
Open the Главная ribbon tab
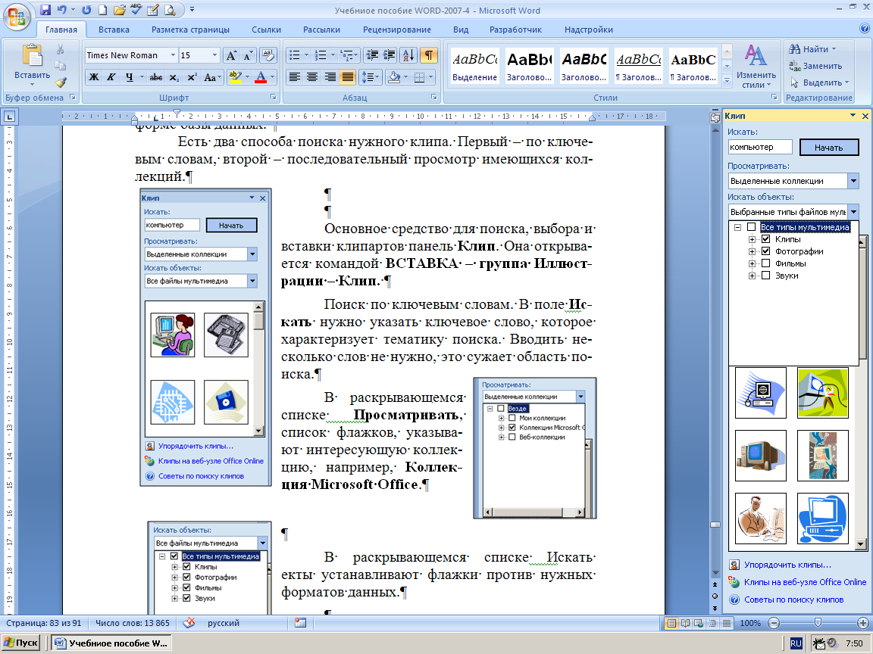pos(61,30)
